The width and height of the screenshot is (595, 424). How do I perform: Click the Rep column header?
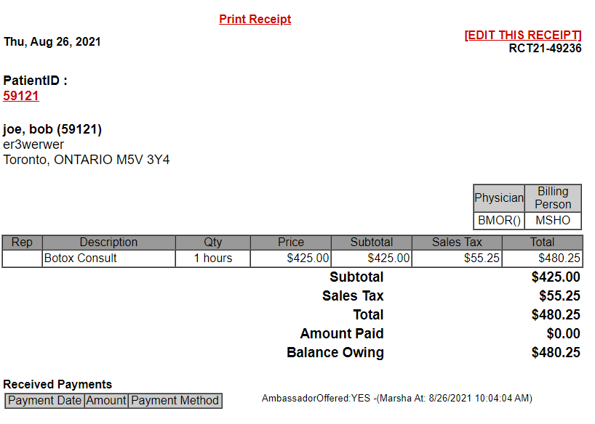pos(23,242)
